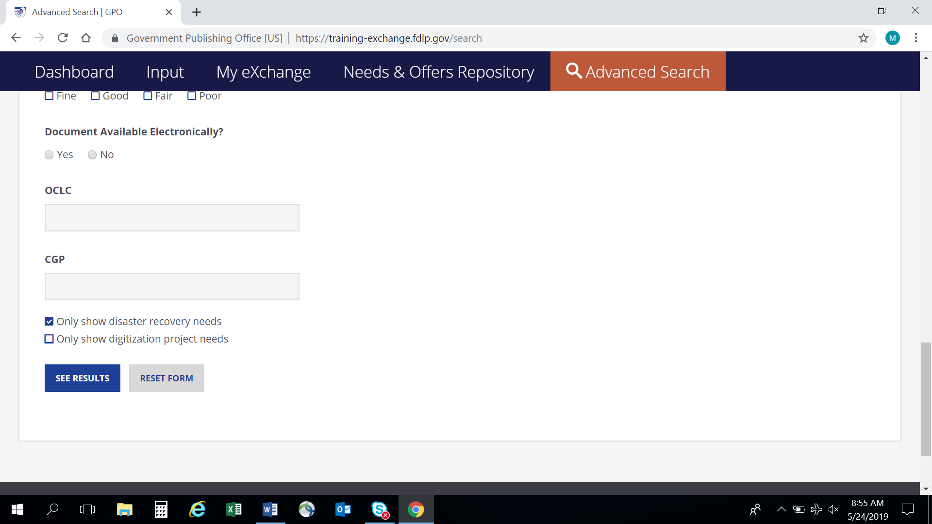Click the browser address bar URL

coord(388,38)
